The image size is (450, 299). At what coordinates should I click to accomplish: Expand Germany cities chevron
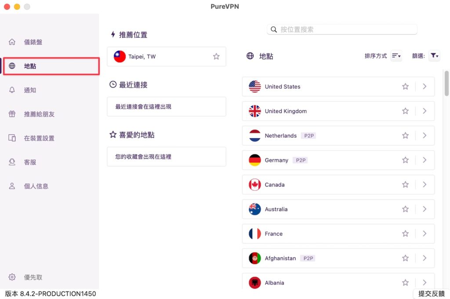tap(425, 160)
